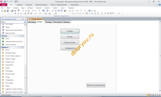Open the Правка dropdown menu

tap(16, 8)
